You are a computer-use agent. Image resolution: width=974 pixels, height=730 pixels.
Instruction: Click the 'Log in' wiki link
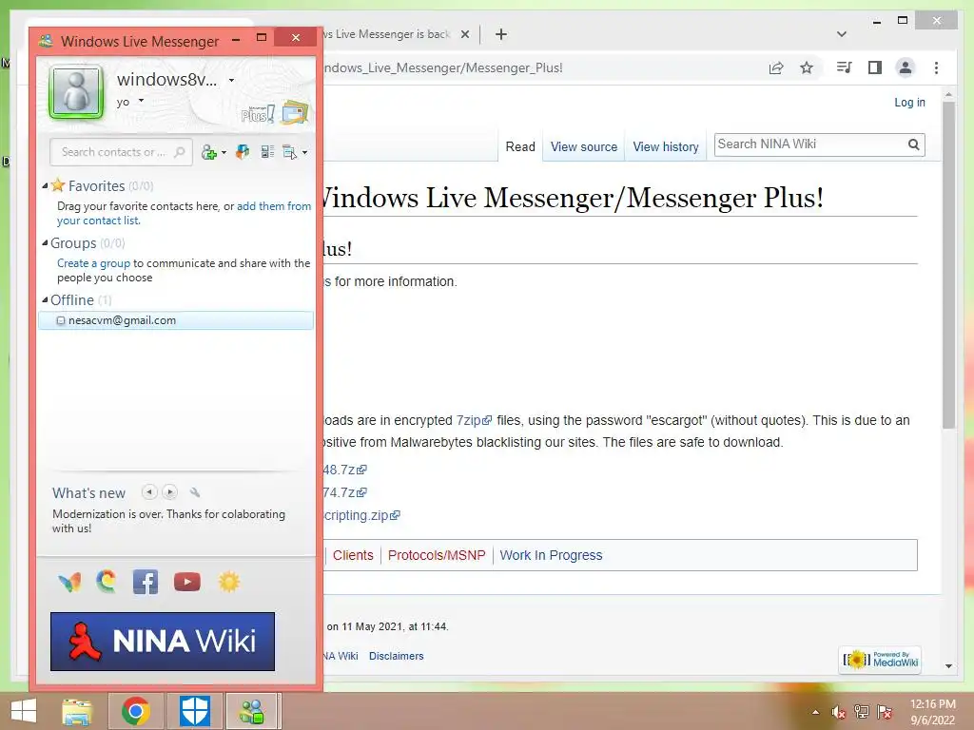pyautogui.click(x=909, y=103)
